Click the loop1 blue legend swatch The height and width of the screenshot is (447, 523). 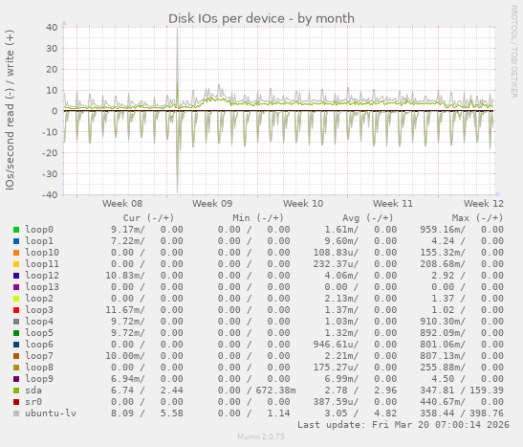(16, 241)
